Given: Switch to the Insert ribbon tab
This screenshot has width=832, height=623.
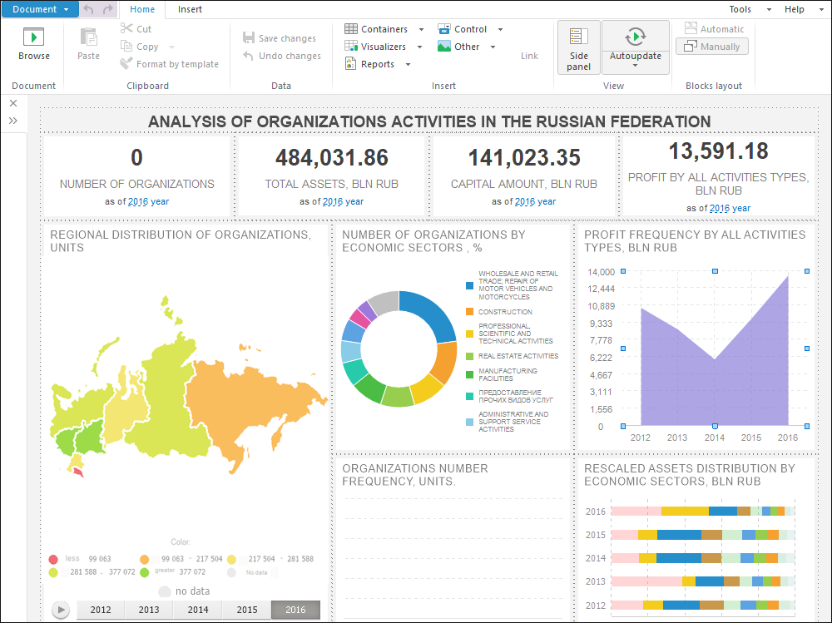Looking at the screenshot, I should (190, 9).
